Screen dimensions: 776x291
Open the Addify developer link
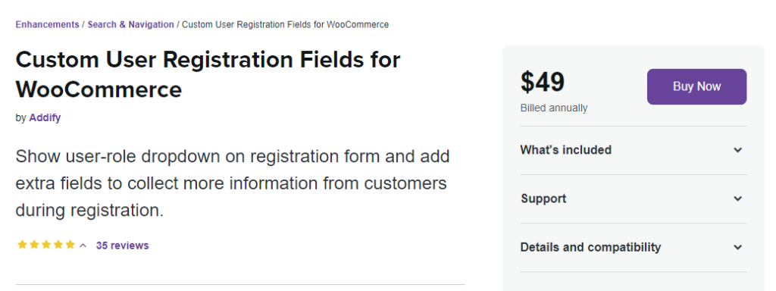pos(45,117)
